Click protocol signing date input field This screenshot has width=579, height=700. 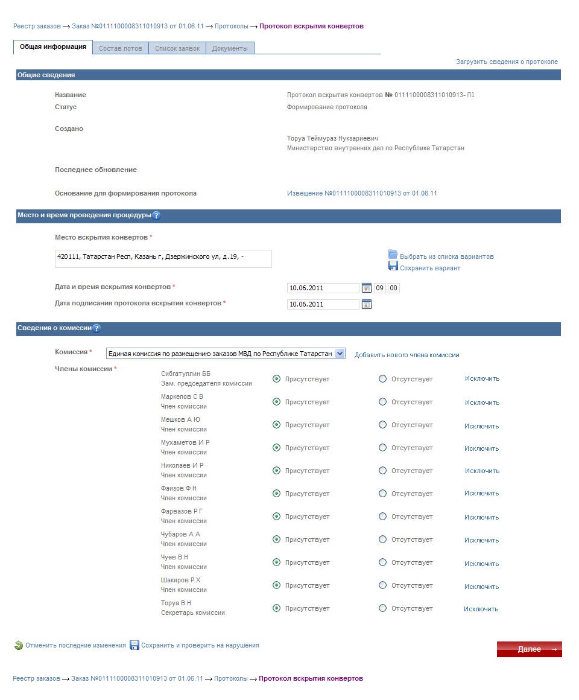click(323, 305)
